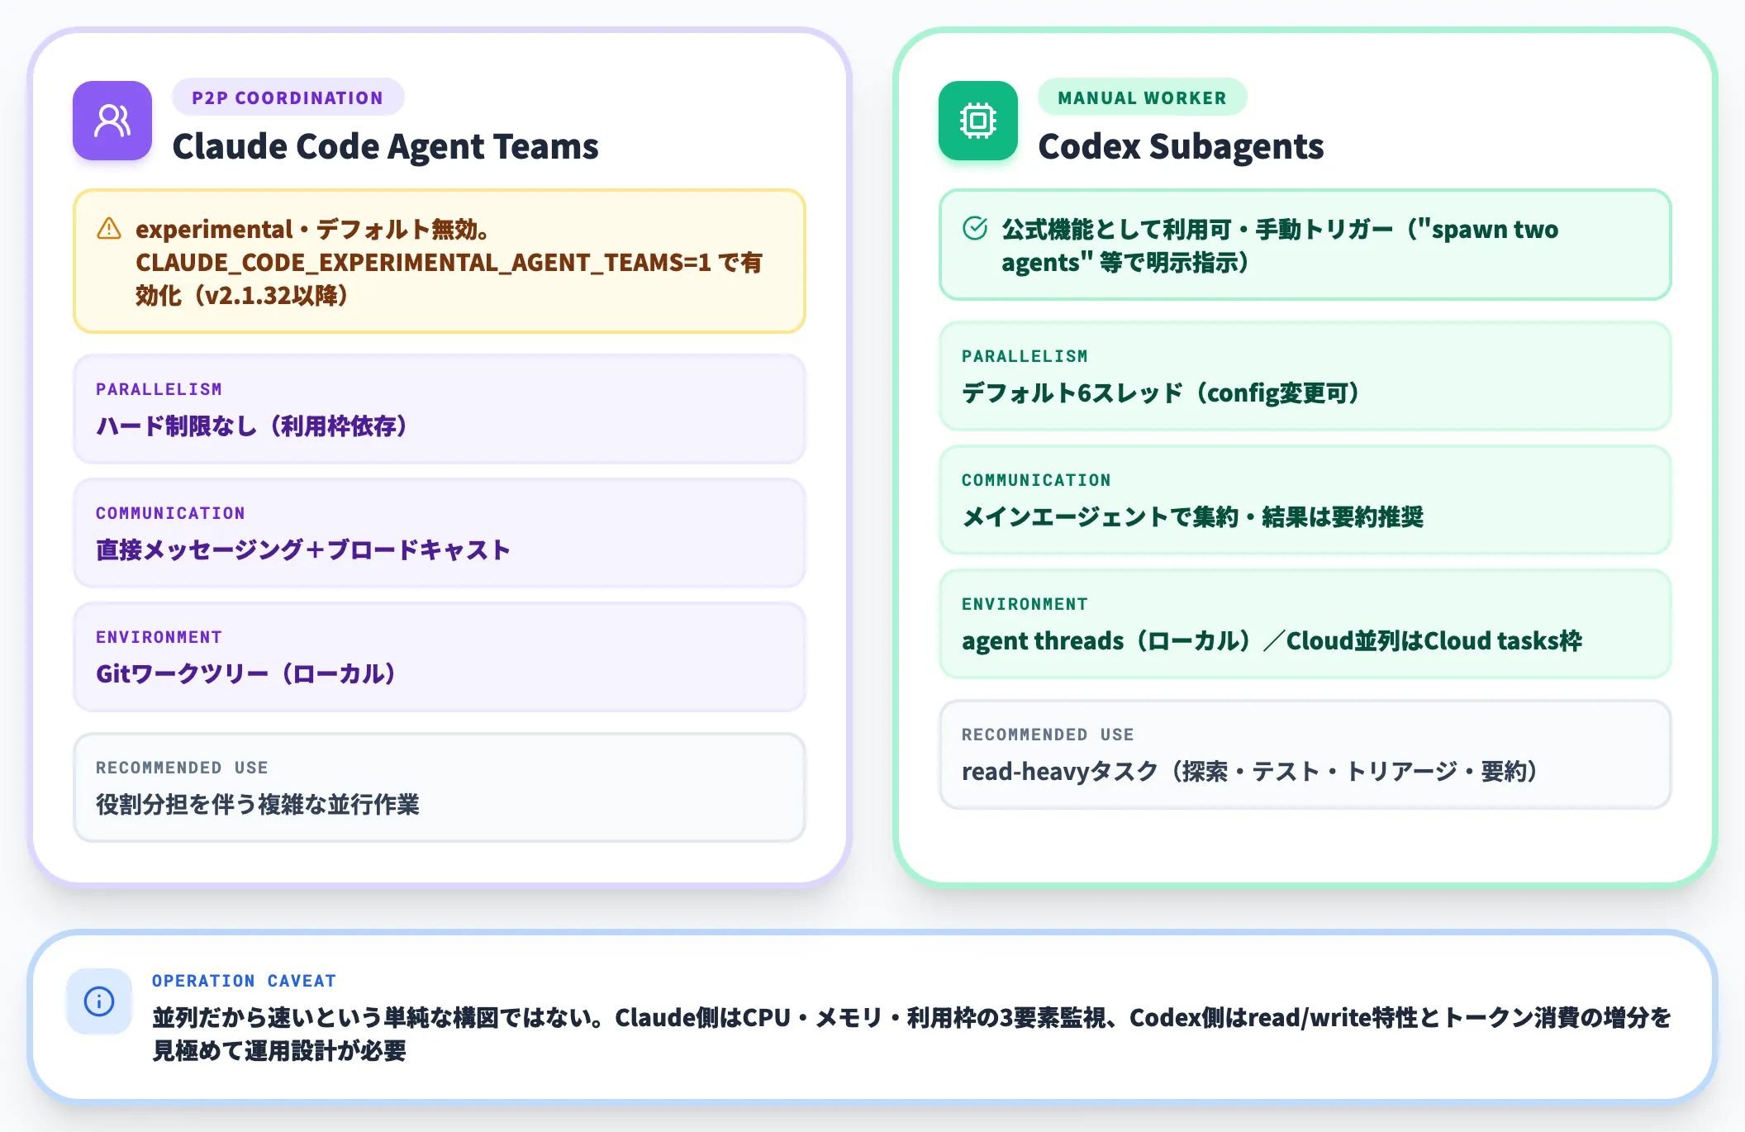Click 'メインエージェントで集約・結果は要約推奨' text
Image resolution: width=1745 pixels, height=1132 pixels.
tap(1193, 517)
